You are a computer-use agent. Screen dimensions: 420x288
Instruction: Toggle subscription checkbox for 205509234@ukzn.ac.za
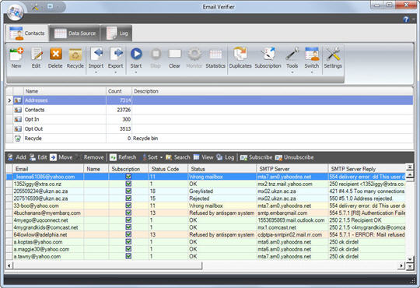pos(128,191)
